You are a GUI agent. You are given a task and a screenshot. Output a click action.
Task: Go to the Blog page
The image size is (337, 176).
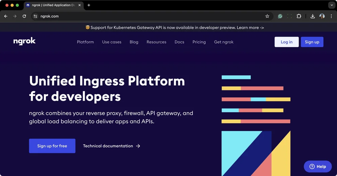click(x=134, y=42)
